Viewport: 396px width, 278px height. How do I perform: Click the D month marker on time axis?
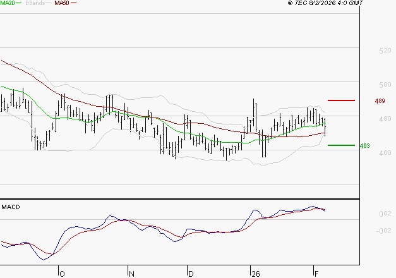click(x=191, y=274)
